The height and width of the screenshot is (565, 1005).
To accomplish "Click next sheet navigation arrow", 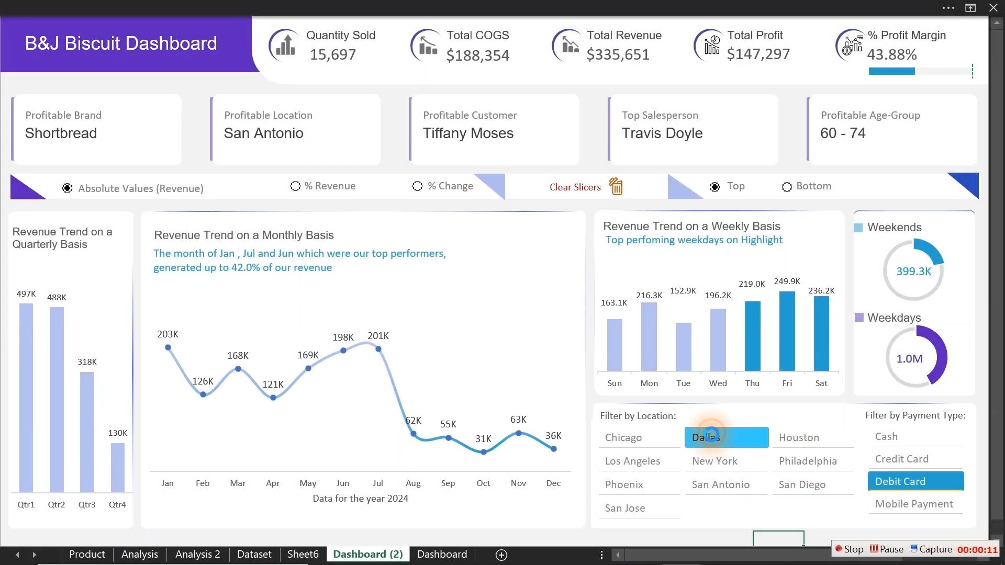I will click(x=34, y=555).
